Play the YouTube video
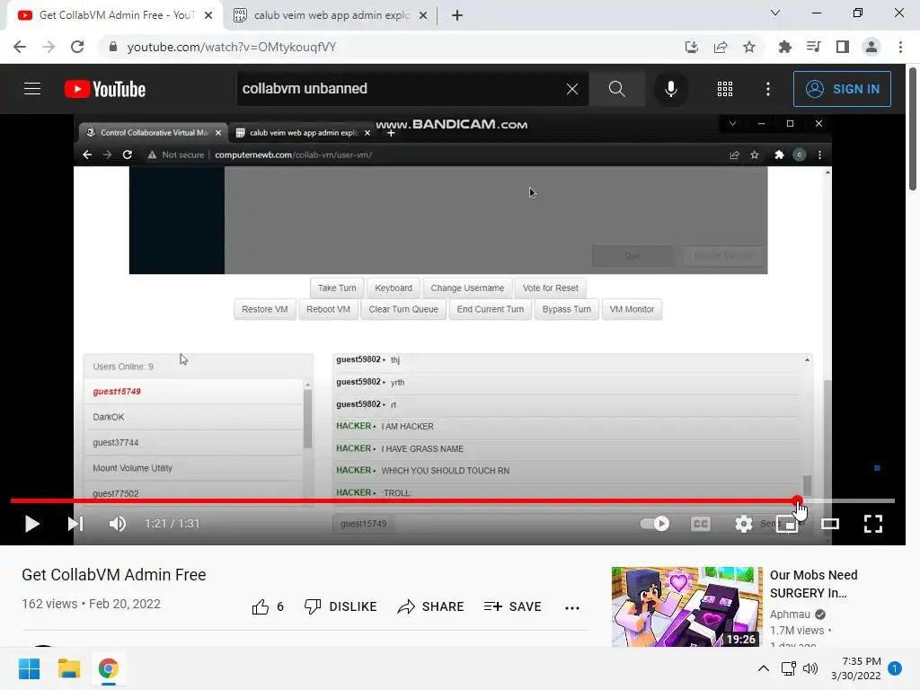The height and width of the screenshot is (690, 920). point(32,524)
